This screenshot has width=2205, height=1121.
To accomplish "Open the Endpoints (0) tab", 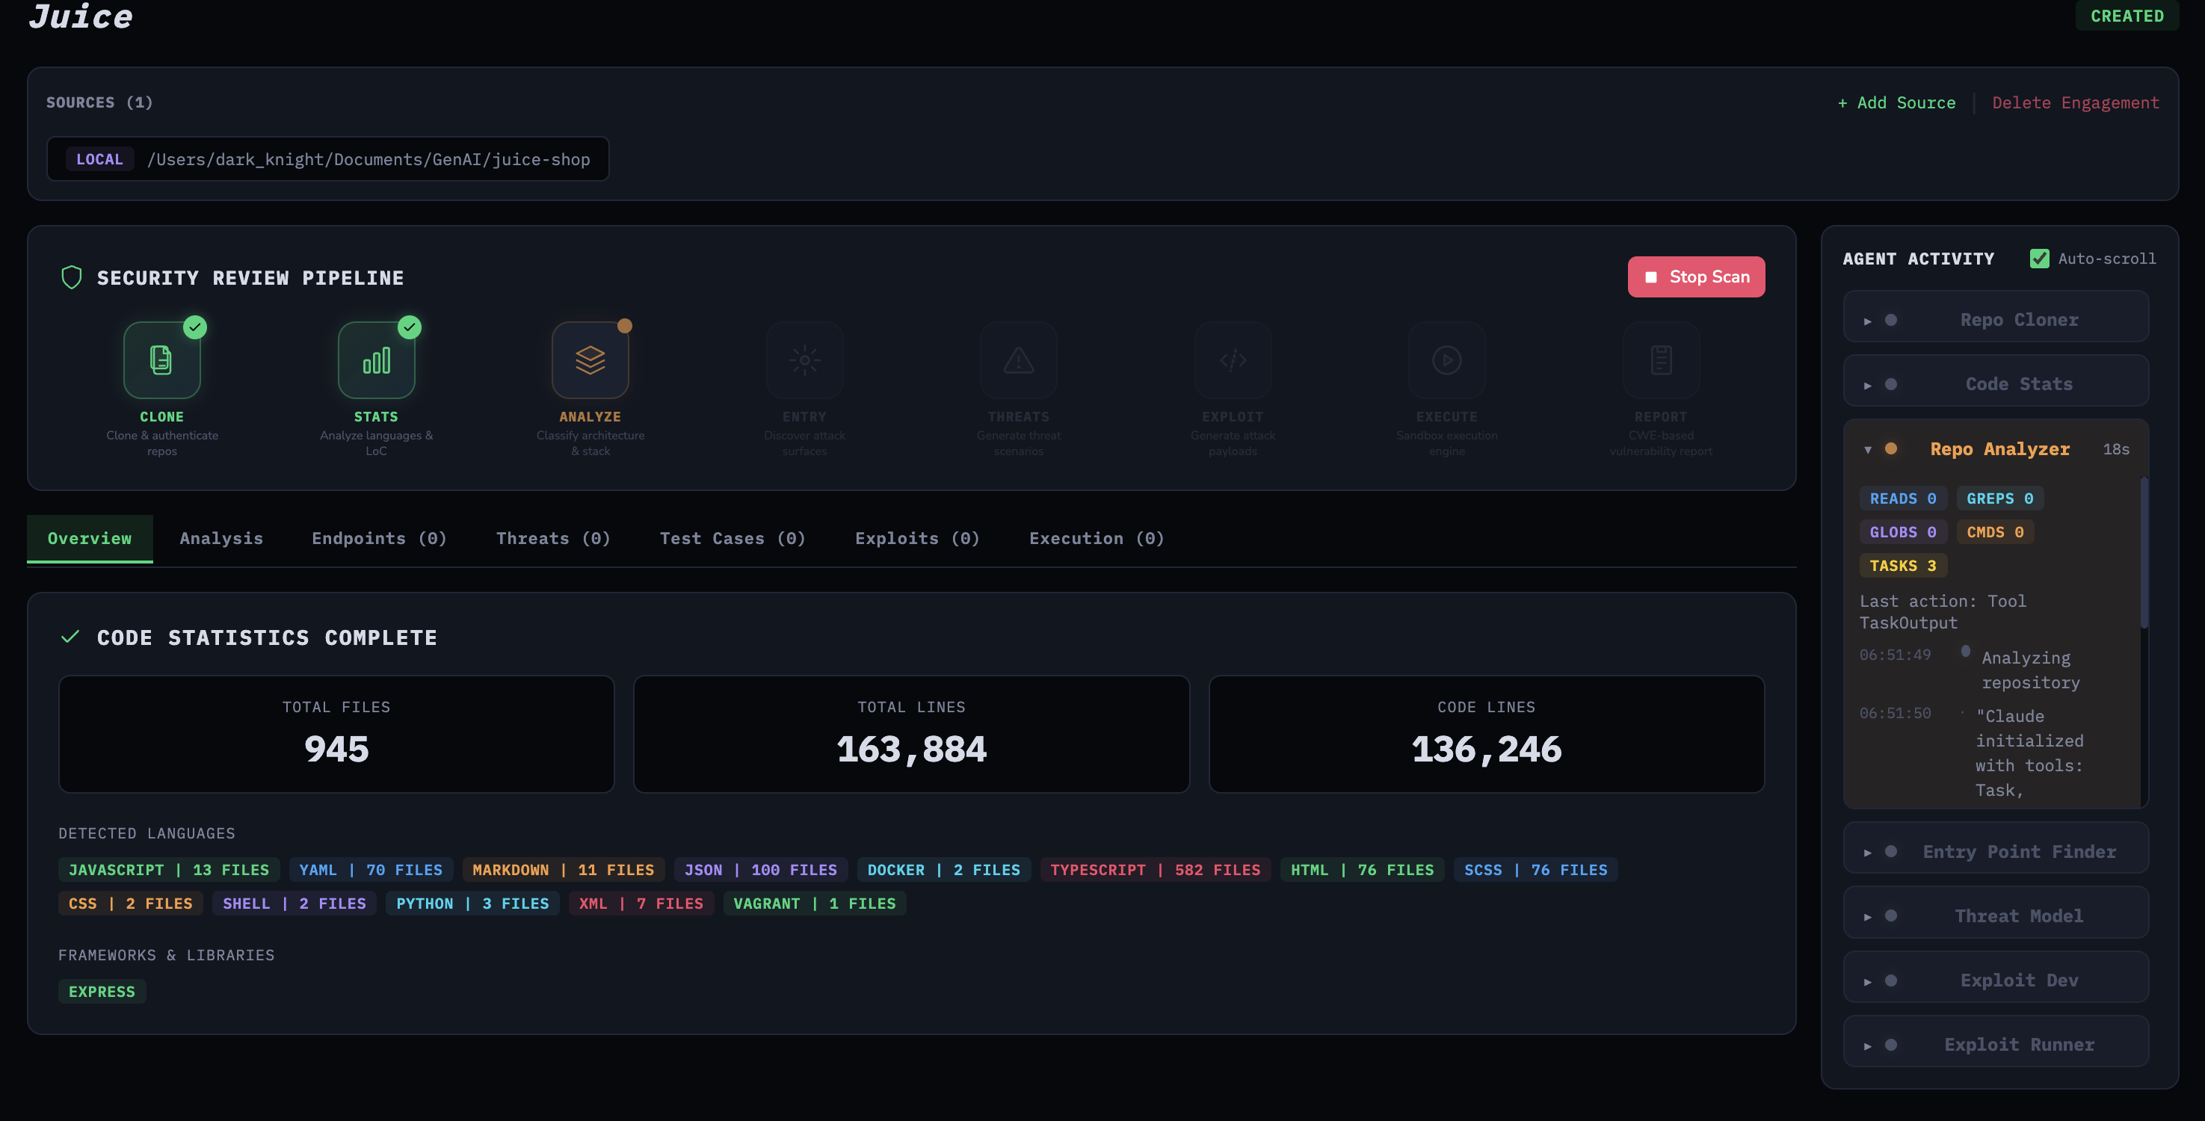I will pyautogui.click(x=378, y=538).
